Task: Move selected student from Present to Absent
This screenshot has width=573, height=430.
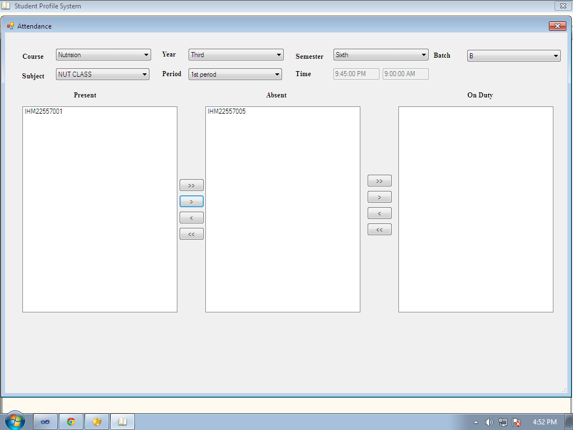Action: [x=191, y=202]
